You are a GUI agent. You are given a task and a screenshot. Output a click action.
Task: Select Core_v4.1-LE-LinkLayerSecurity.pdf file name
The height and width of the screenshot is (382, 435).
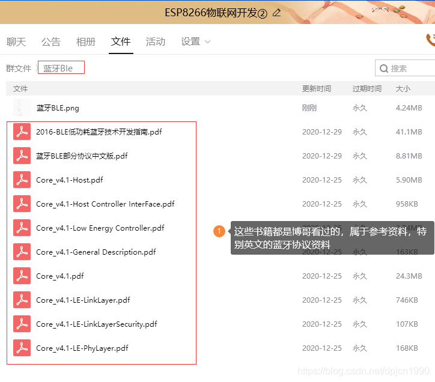click(x=97, y=324)
